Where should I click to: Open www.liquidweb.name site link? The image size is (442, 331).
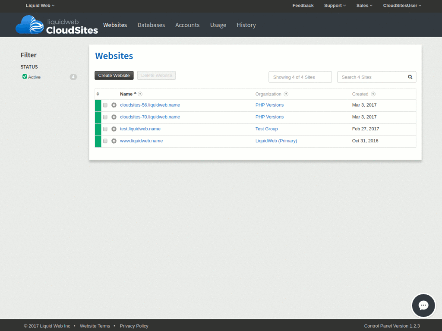(141, 141)
